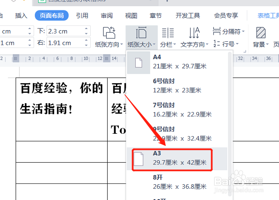
Task: Expand the 分隔符 dropdown arrow
Action: coord(243,31)
